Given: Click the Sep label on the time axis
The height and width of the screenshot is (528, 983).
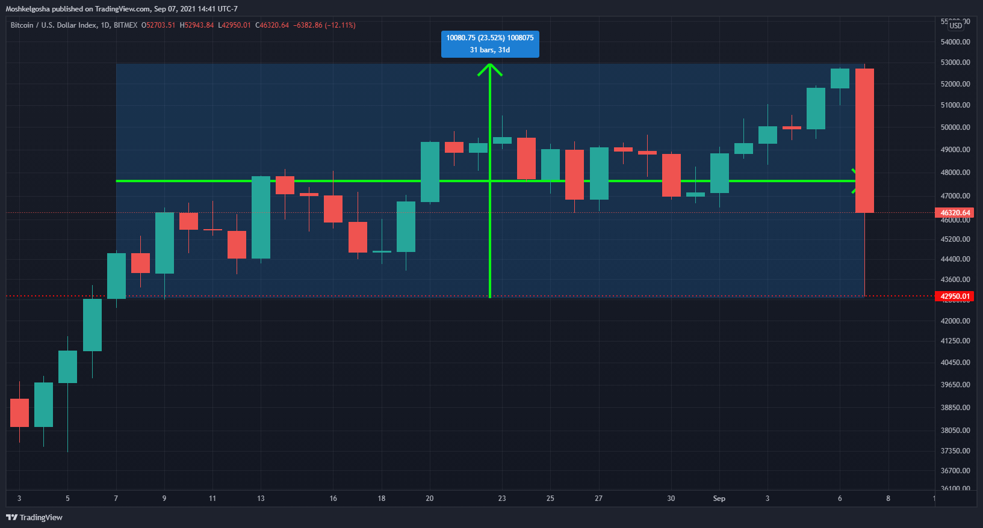Looking at the screenshot, I should pyautogui.click(x=719, y=499).
